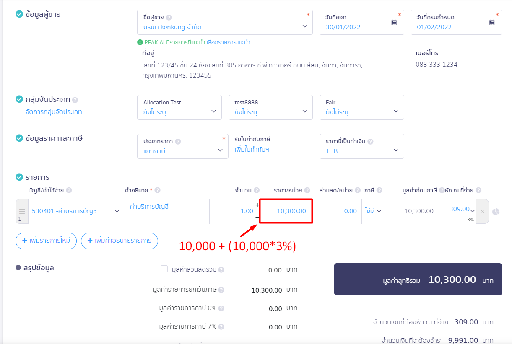The image size is (512, 347).
Task: Click help icon beside หัก ณ ที่จ่าย column
Action: (x=478, y=190)
